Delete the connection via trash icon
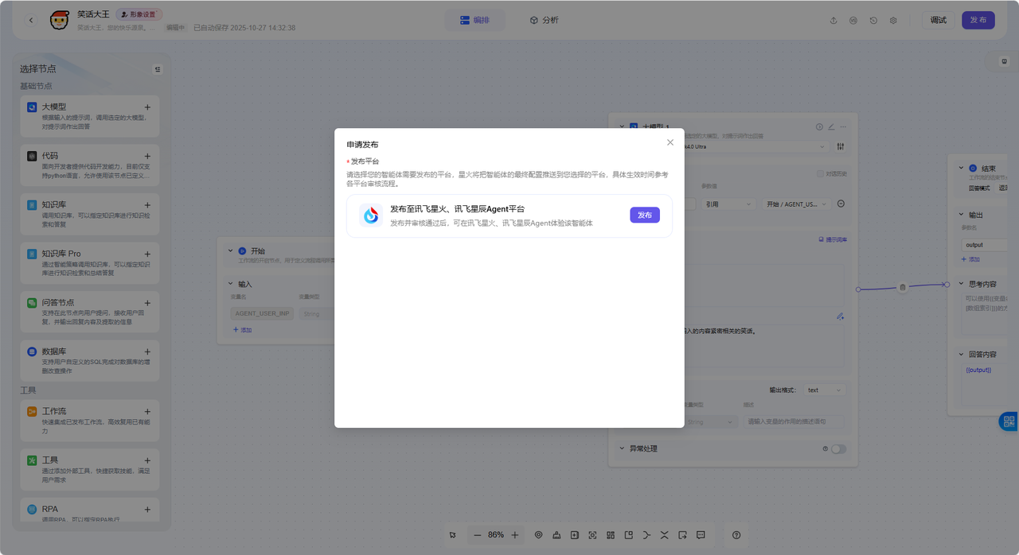Image resolution: width=1019 pixels, height=555 pixels. (902, 287)
